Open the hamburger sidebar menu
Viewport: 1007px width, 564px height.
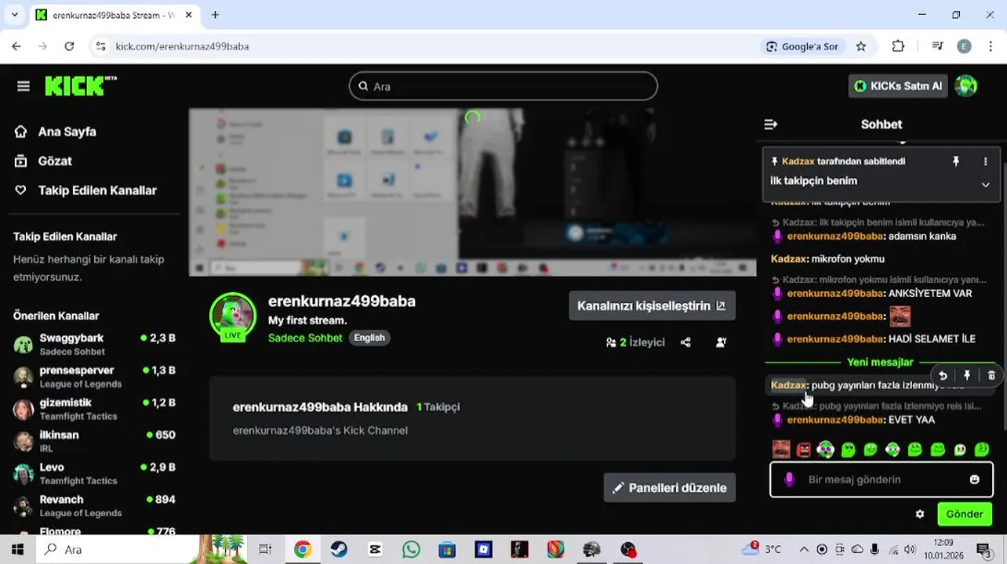click(x=24, y=86)
